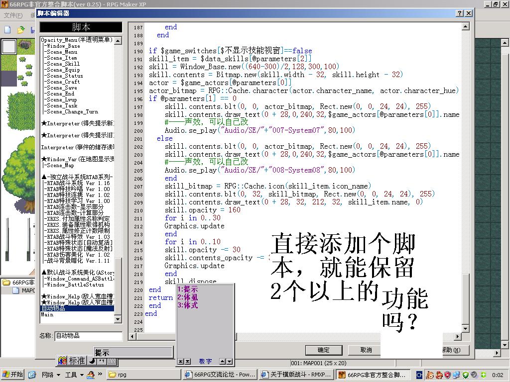Viewport: 510px width, 382px height.
Task: Open the 工具 dropdown on taskbar toolbar
Action: (x=74, y=375)
